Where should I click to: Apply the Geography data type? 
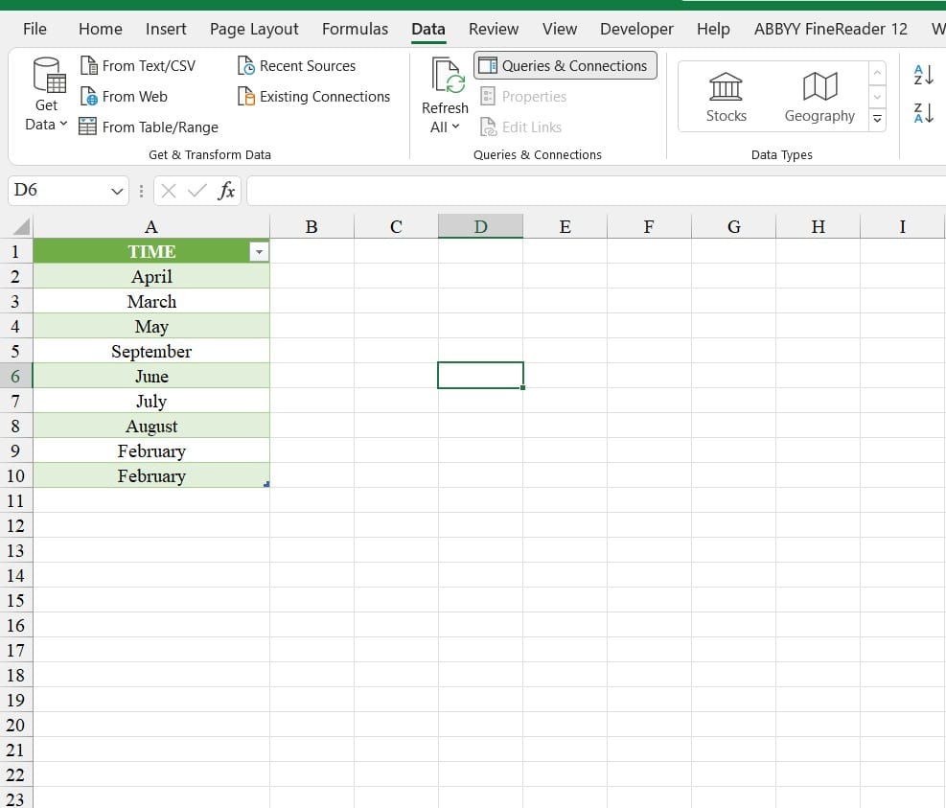pyautogui.click(x=819, y=95)
